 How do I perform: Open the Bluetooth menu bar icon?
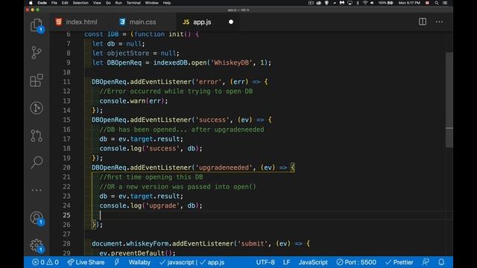pos(358,3)
